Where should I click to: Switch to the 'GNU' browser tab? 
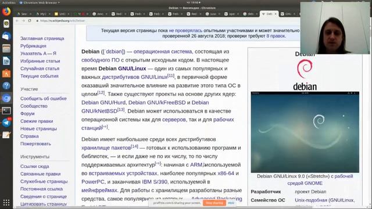click(288, 14)
